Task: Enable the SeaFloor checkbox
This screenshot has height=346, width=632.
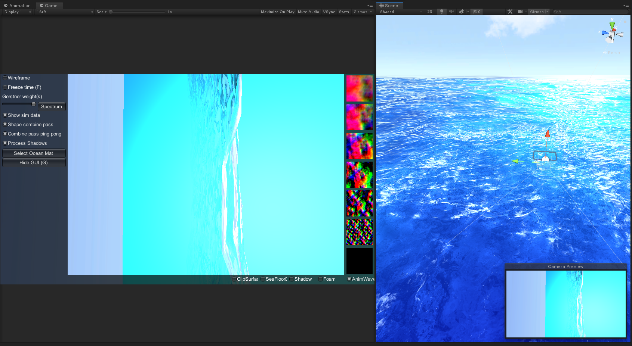Action: (x=263, y=279)
